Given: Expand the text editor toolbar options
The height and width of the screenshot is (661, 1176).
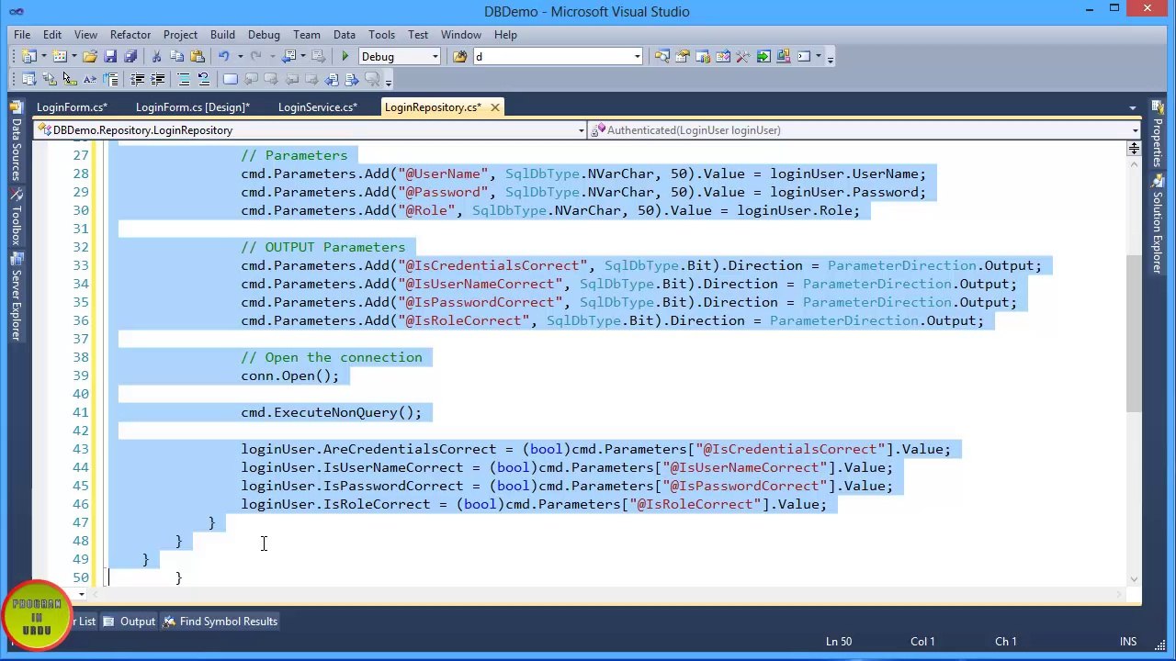Looking at the screenshot, I should [x=389, y=82].
